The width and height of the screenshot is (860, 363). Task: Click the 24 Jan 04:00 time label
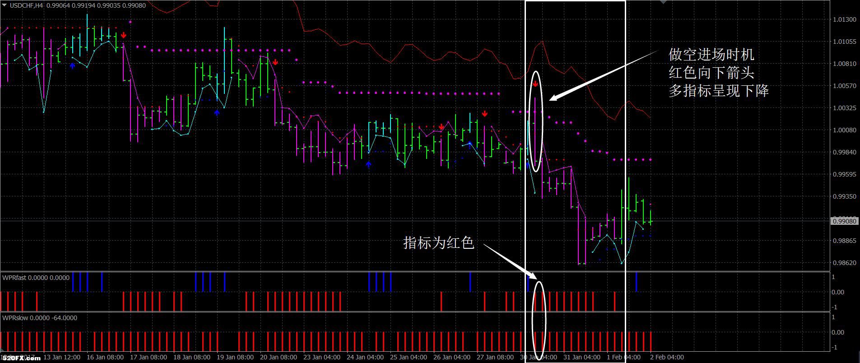point(365,357)
